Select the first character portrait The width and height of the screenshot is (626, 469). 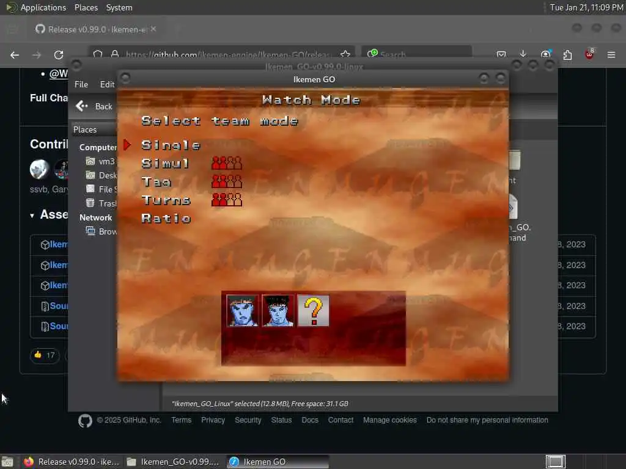tap(242, 311)
